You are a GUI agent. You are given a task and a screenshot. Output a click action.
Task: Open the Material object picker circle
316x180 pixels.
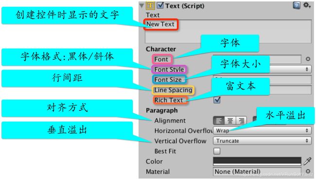(x=308, y=171)
